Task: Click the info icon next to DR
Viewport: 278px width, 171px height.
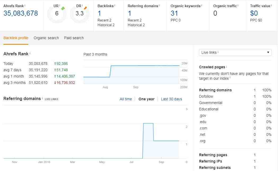Action: pyautogui.click(x=82, y=5)
